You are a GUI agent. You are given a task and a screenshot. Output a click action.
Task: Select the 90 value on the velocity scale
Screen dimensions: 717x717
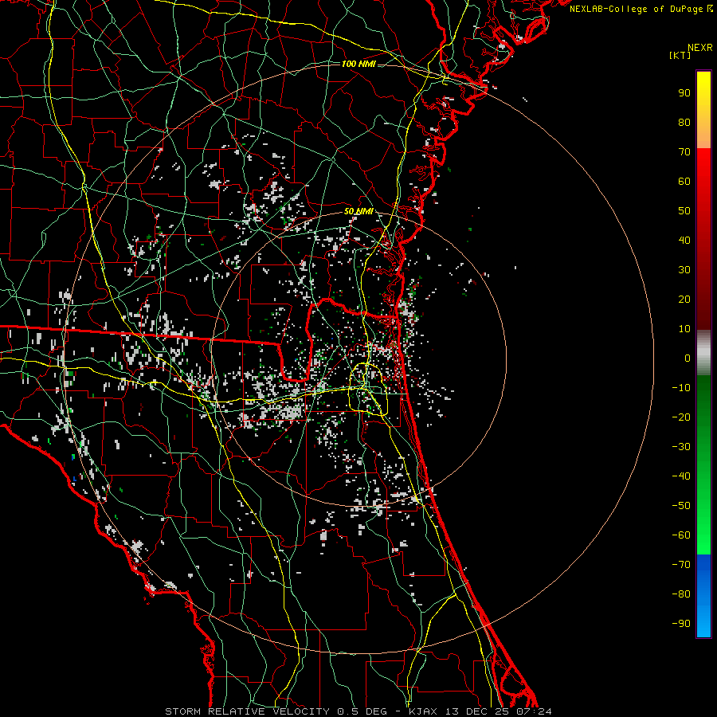point(684,93)
